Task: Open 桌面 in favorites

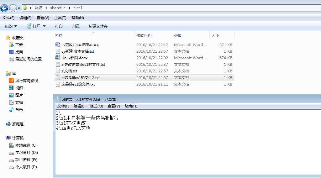Action: [x=19, y=52]
